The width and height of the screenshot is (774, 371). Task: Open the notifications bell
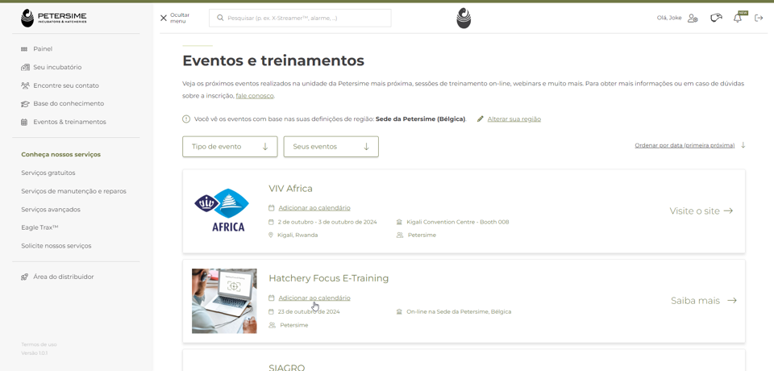[737, 18]
